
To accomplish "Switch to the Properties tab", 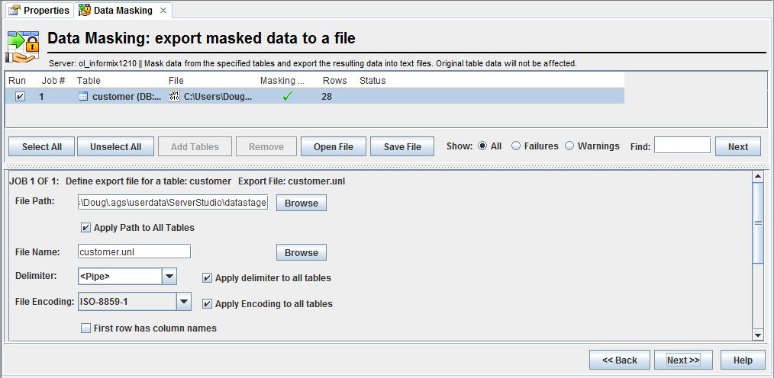I will tap(40, 11).
